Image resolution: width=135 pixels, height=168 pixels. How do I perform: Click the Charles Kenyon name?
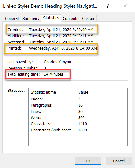pos(57,62)
